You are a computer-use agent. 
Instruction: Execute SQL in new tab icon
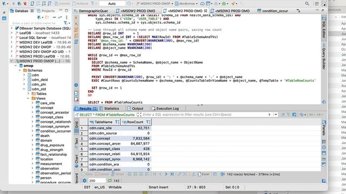pyautogui.click(x=76, y=24)
